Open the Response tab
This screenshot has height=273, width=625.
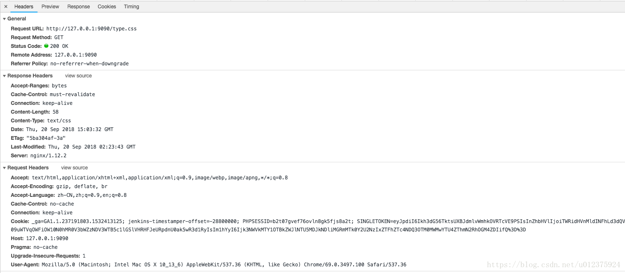78,7
